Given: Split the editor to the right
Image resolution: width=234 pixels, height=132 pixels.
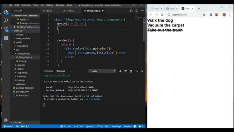Looking at the screenshot, I should coord(137,11).
